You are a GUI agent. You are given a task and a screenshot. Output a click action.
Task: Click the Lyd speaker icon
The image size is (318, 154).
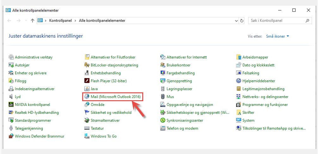point(11,97)
